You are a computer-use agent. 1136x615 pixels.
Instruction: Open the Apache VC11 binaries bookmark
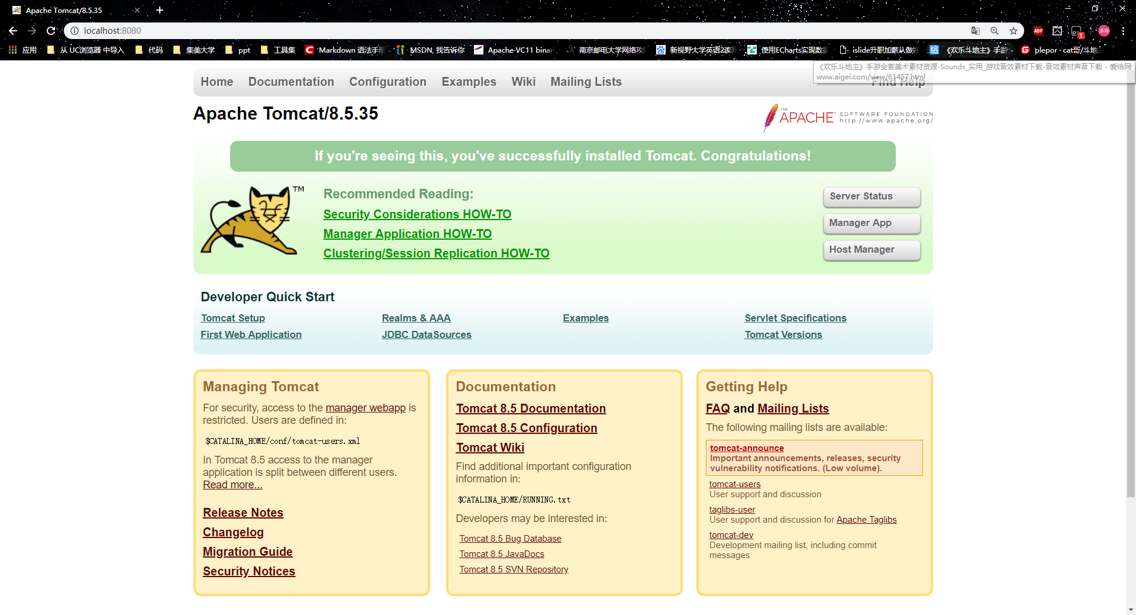tap(514, 50)
